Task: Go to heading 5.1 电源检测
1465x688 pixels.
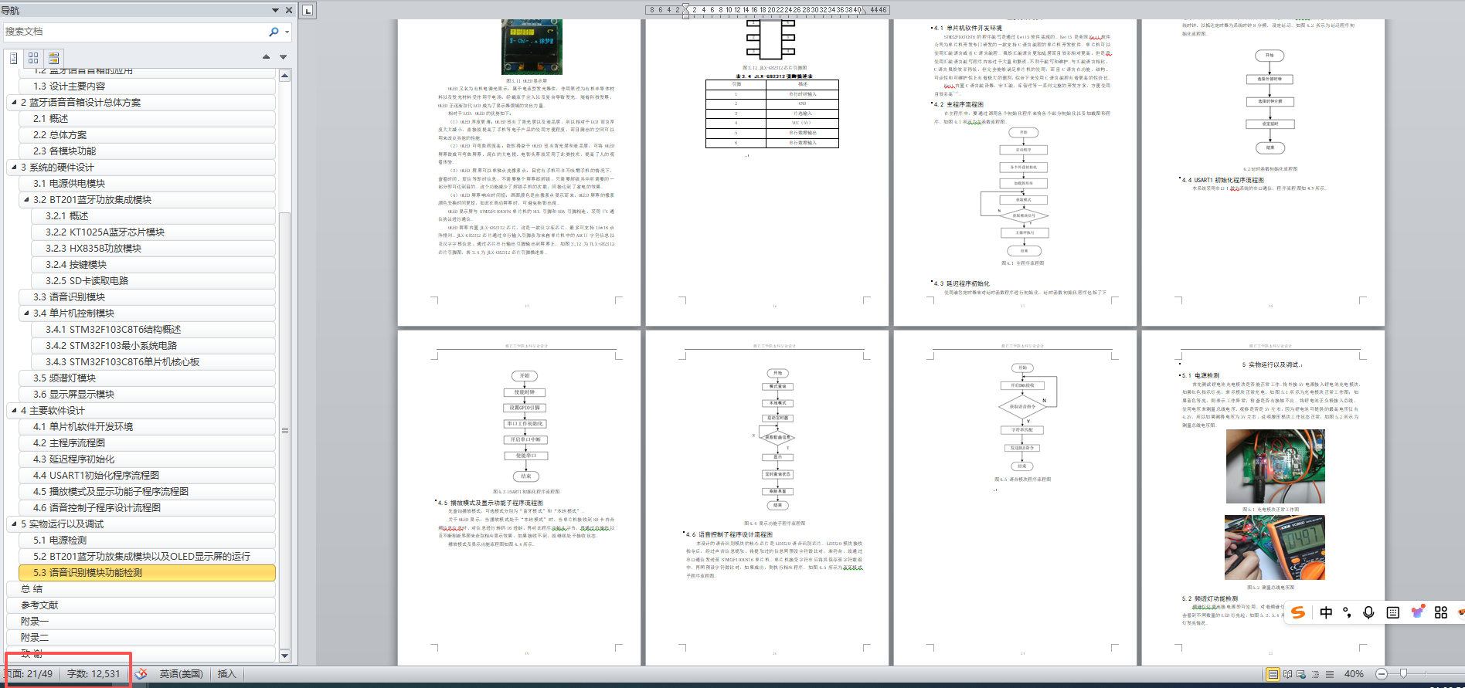Action: (x=147, y=540)
